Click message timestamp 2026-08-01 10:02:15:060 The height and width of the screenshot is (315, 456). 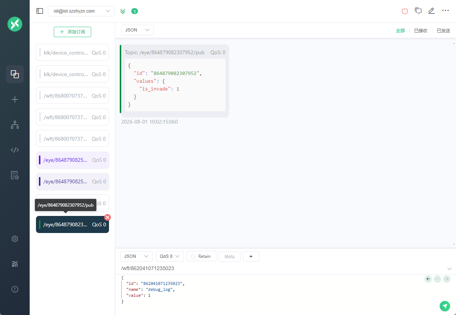click(149, 122)
